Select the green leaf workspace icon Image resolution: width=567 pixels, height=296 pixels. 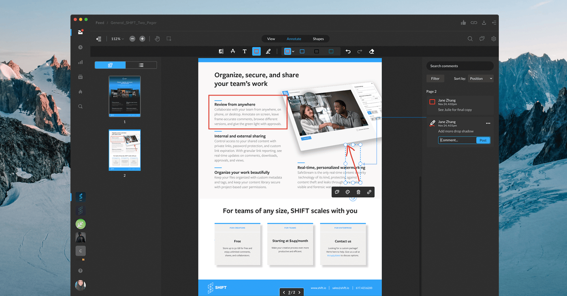pos(81,224)
